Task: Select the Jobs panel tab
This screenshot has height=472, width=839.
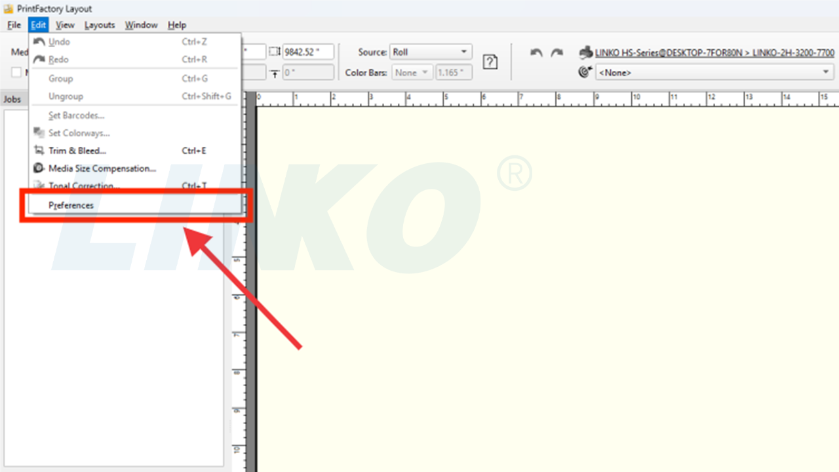Action: pyautogui.click(x=12, y=100)
